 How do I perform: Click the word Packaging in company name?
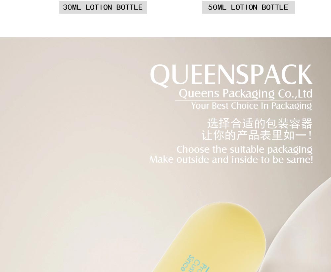249,94
